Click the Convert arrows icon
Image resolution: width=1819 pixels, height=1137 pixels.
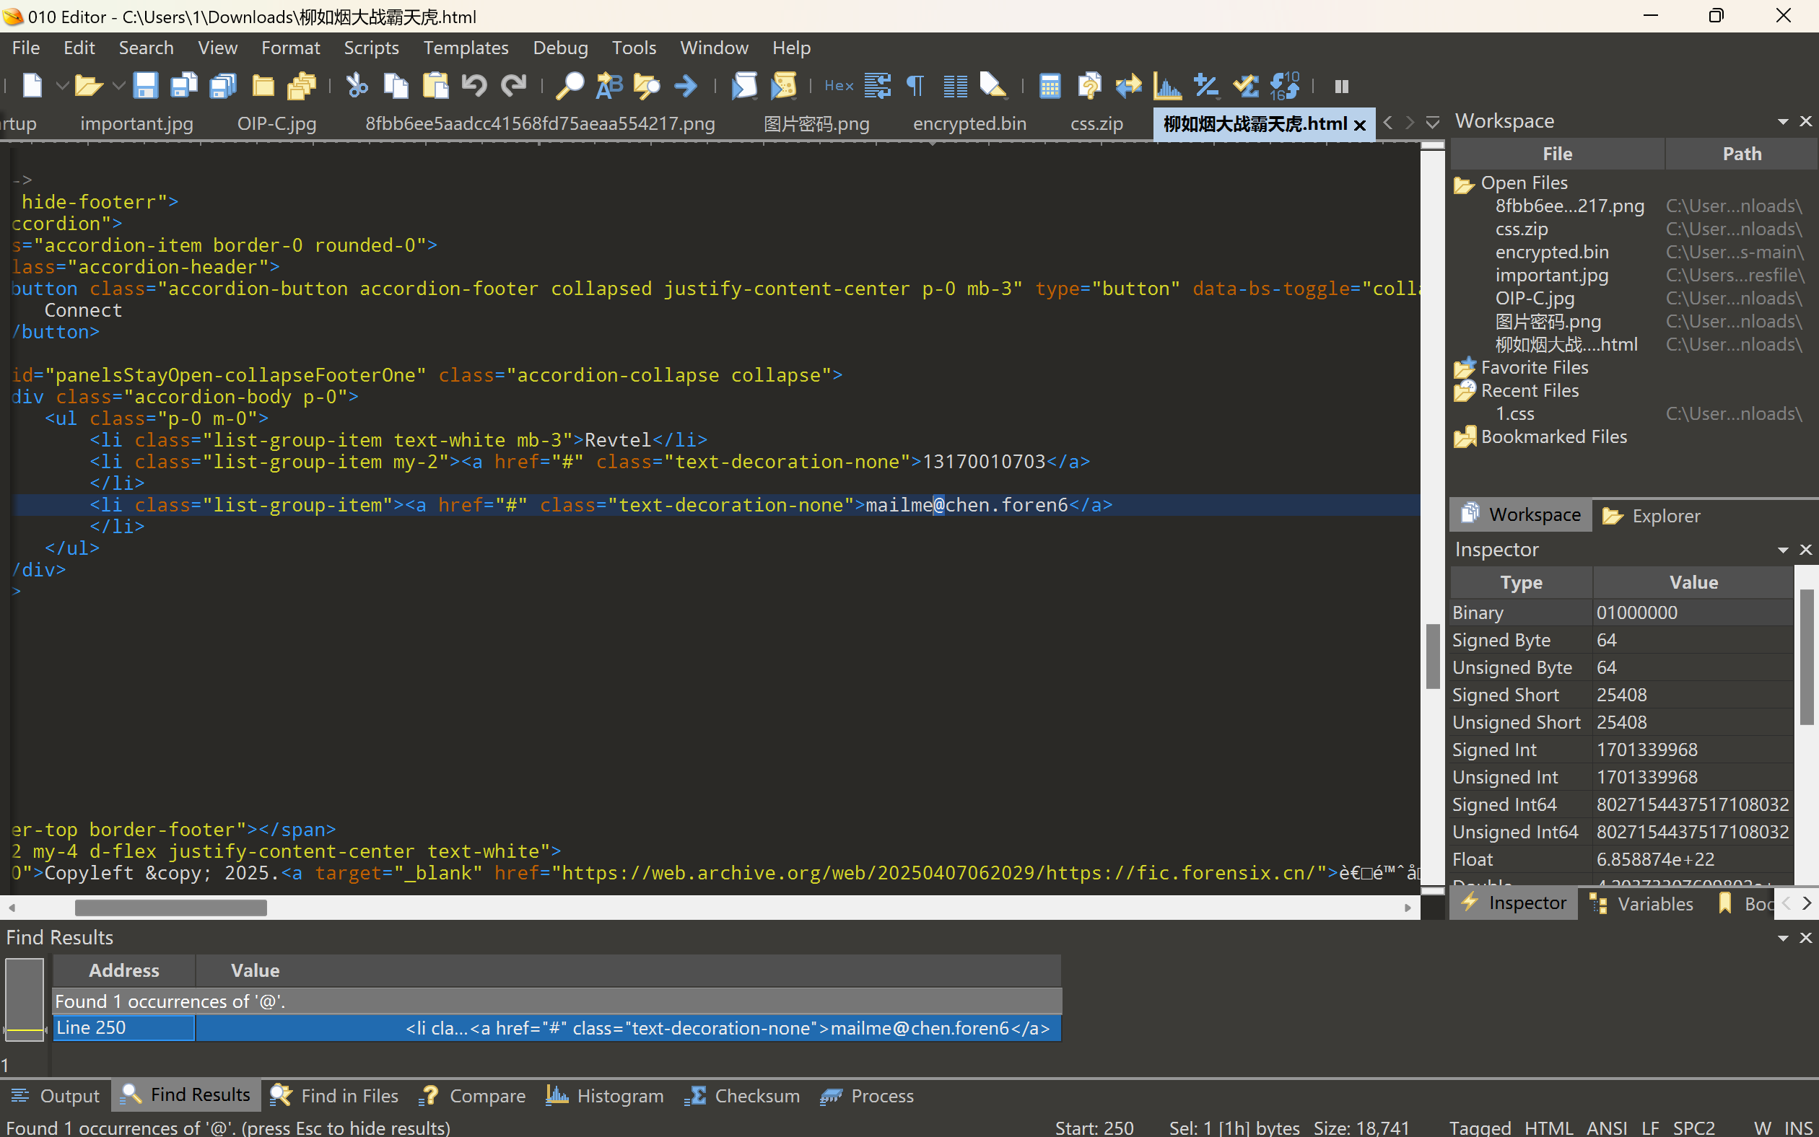pyautogui.click(x=1127, y=86)
